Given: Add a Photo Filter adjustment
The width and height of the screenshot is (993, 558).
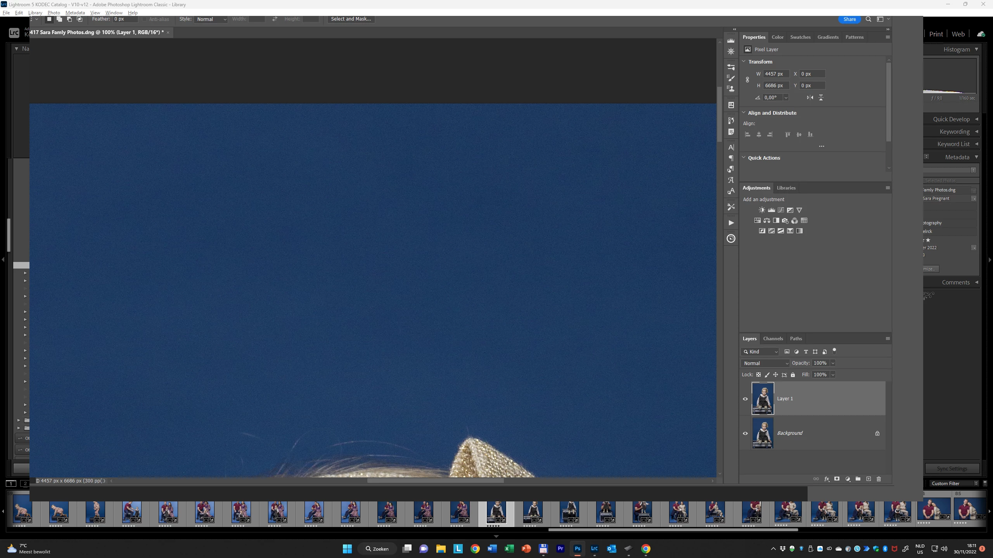Looking at the screenshot, I should [785, 220].
